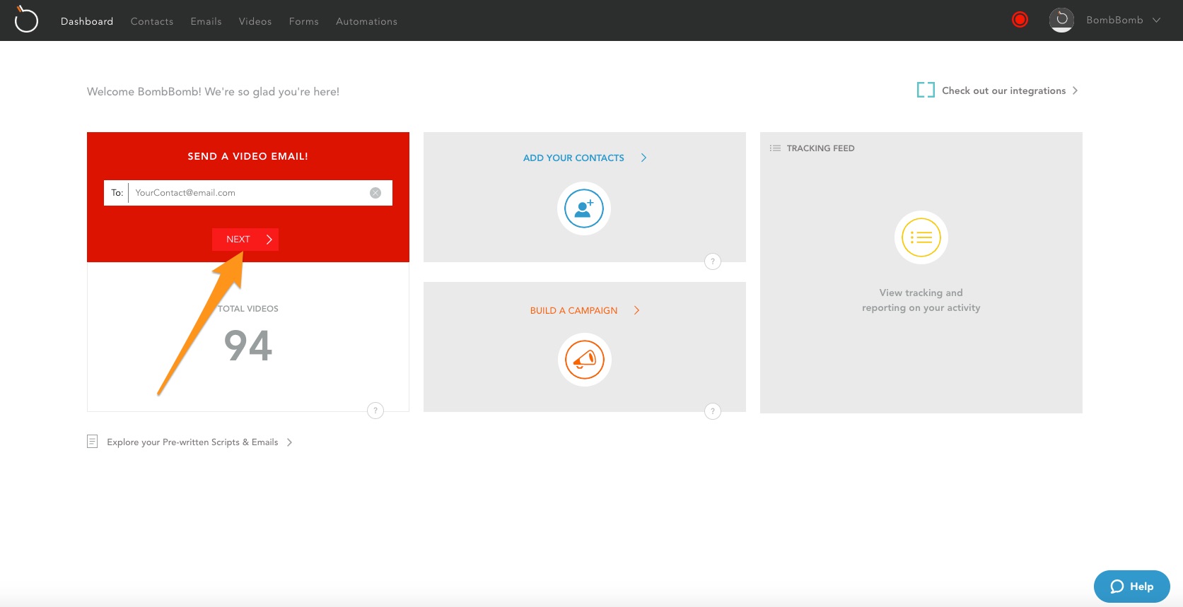Click the BombBomb account name
Viewport: 1183px width, 607px height.
point(1114,20)
